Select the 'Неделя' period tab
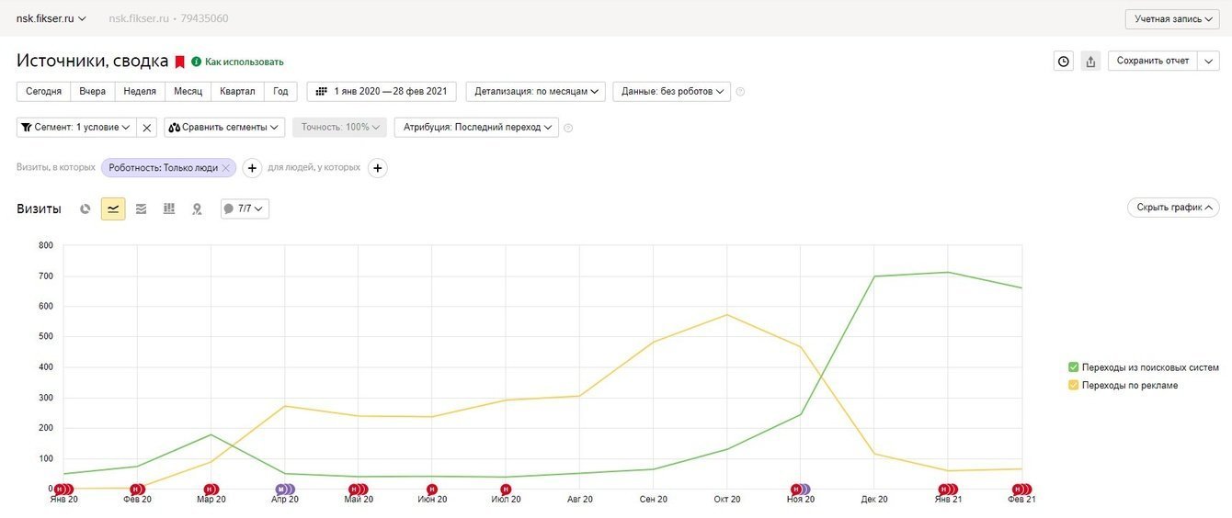Image resolution: width=1232 pixels, height=518 pixels. pyautogui.click(x=140, y=92)
